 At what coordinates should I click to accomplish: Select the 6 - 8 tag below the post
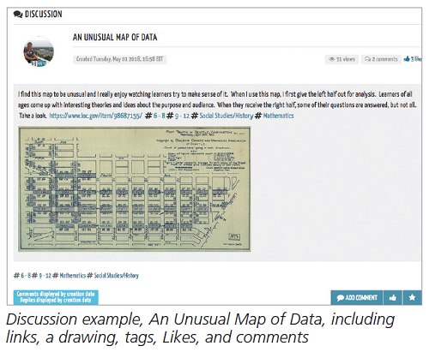(26, 276)
